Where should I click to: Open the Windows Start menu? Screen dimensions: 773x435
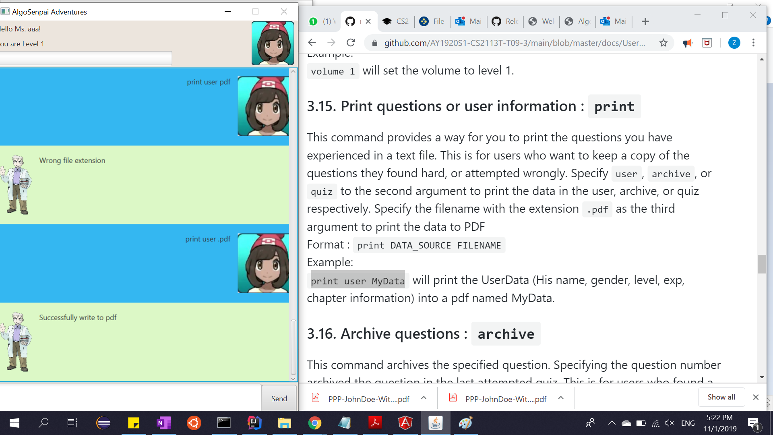point(14,423)
